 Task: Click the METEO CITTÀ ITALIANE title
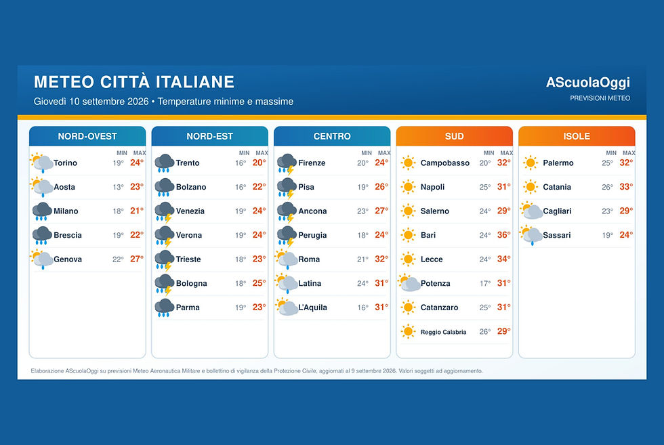(134, 82)
